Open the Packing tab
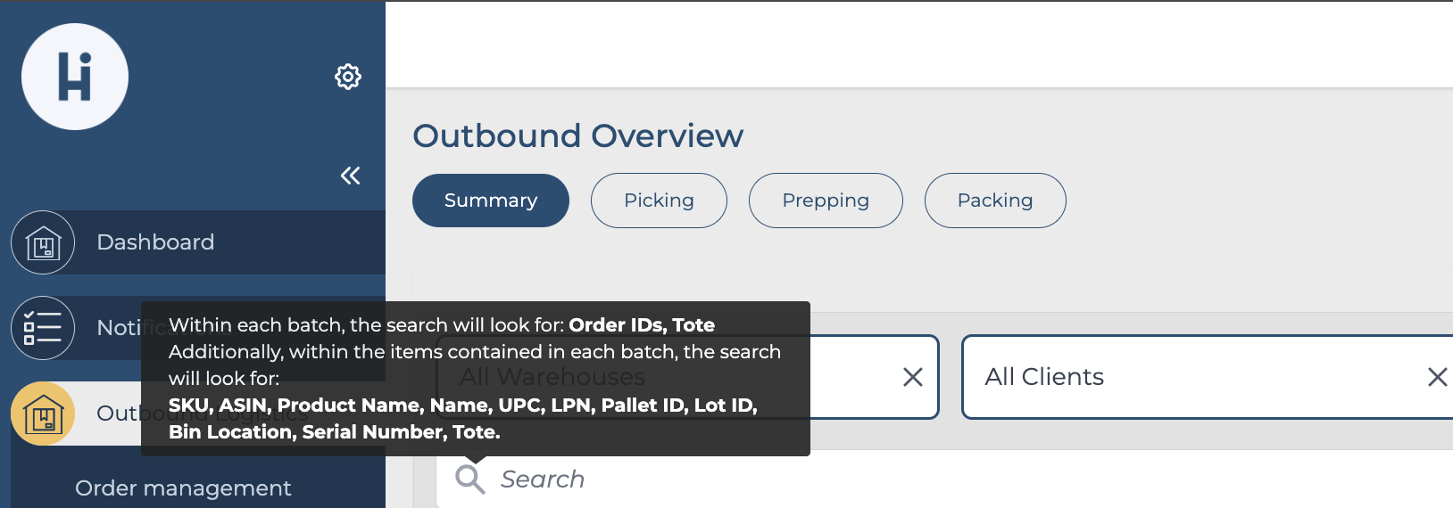This screenshot has height=508, width=1453. tap(995, 201)
